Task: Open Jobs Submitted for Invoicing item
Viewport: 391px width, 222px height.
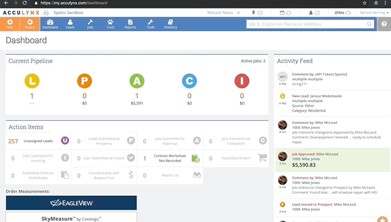Action: (38, 159)
